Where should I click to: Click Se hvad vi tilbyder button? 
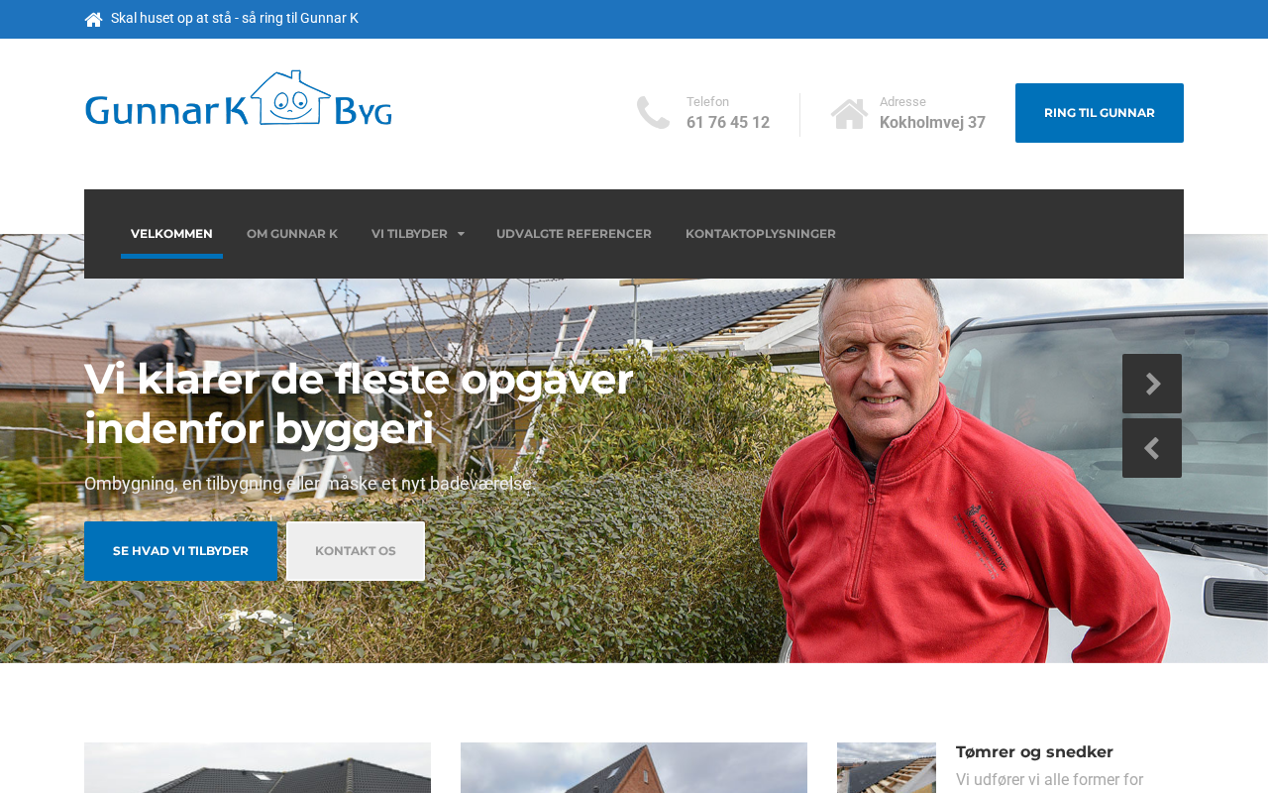tap(180, 551)
